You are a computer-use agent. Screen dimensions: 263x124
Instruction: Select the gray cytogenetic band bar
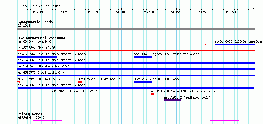click(x=136, y=29)
